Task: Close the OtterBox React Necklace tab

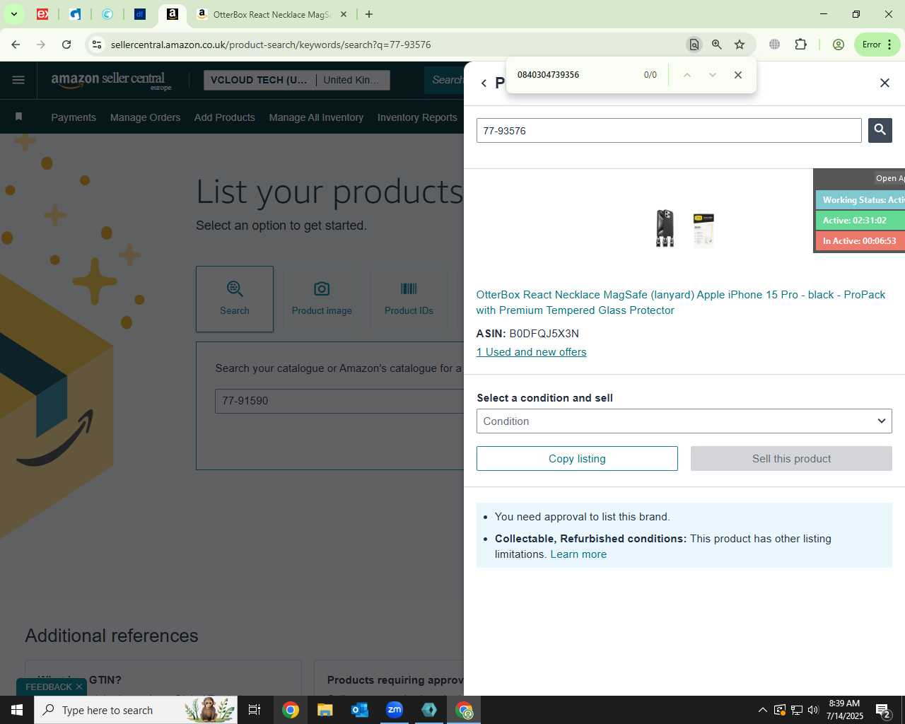Action: pyautogui.click(x=344, y=14)
